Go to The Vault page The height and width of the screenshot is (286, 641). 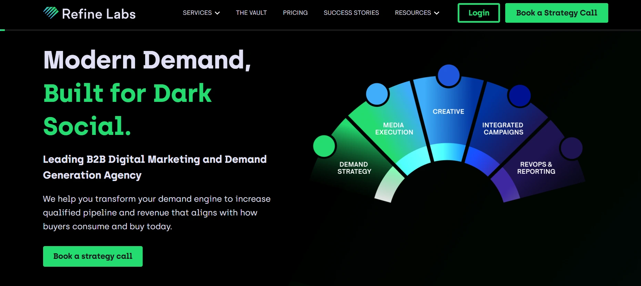(x=251, y=13)
